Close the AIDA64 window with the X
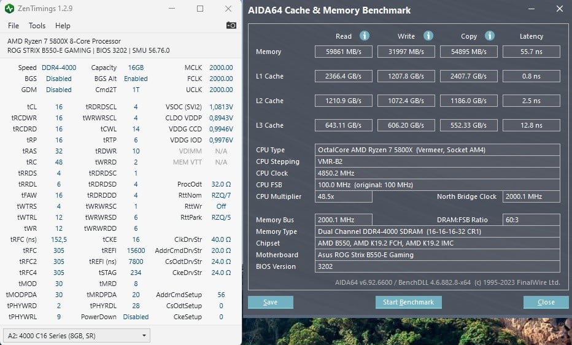 pyautogui.click(x=560, y=9)
